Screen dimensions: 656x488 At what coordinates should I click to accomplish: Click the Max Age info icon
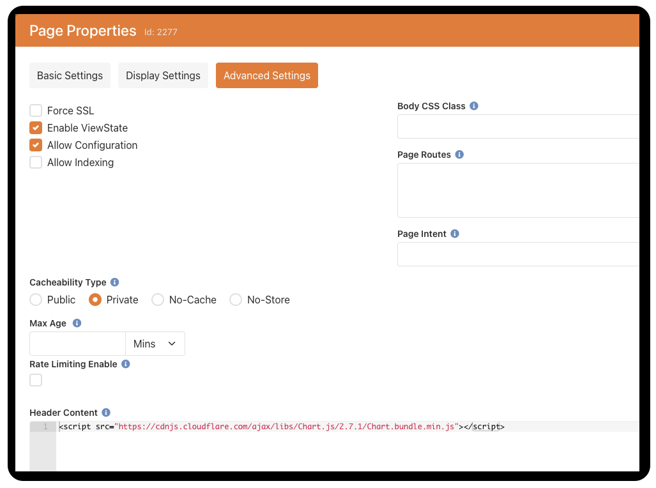[x=77, y=323]
